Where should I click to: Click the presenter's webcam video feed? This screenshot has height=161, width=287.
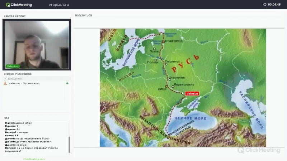click(36, 45)
